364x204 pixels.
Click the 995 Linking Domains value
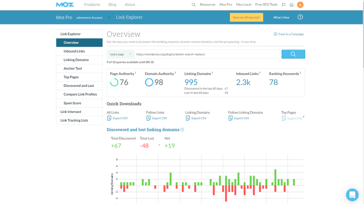pos(191,82)
